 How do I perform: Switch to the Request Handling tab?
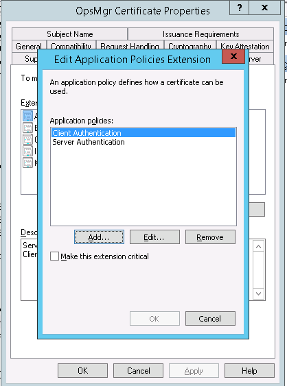click(x=130, y=46)
